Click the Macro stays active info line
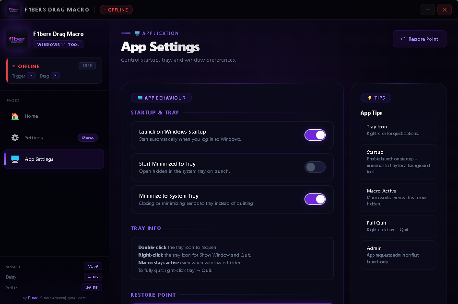This screenshot has width=458, height=304. (190, 263)
